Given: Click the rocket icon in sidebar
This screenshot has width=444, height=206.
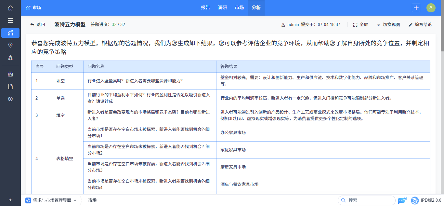Looking at the screenshot, I should (x=10, y=58).
